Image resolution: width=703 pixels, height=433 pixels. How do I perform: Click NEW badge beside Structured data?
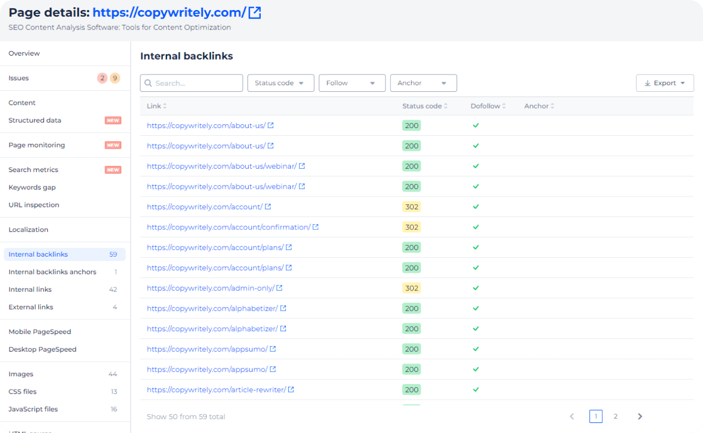113,120
